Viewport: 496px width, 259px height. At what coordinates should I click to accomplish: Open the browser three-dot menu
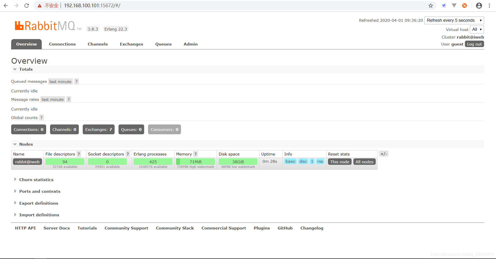click(x=489, y=5)
